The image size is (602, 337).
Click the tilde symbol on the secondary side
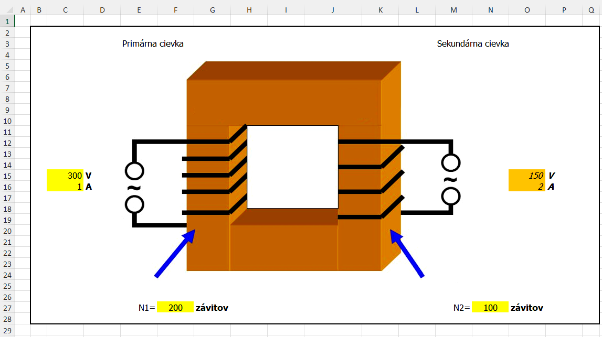point(450,180)
